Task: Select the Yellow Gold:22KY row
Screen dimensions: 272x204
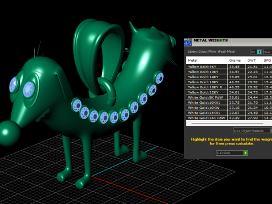Action: tap(229, 92)
